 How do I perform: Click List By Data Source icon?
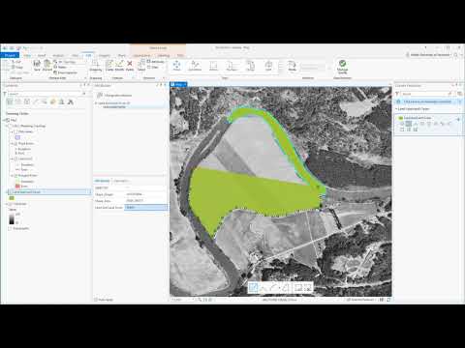click(18, 101)
